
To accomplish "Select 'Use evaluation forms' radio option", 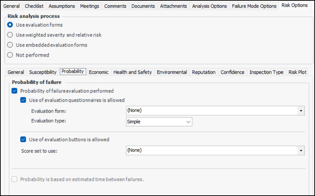I will coord(10,25).
